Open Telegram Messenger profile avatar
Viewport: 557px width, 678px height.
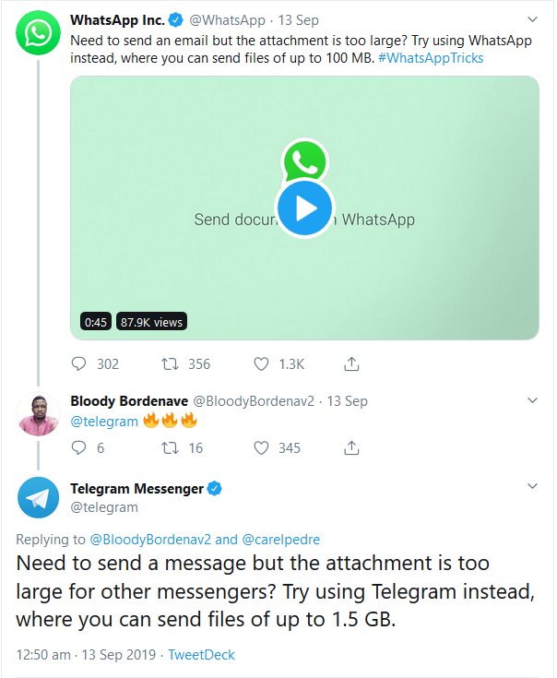tap(38, 498)
